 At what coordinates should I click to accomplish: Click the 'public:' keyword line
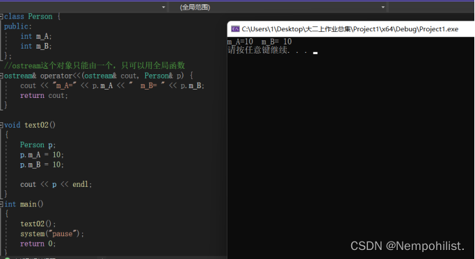18,26
